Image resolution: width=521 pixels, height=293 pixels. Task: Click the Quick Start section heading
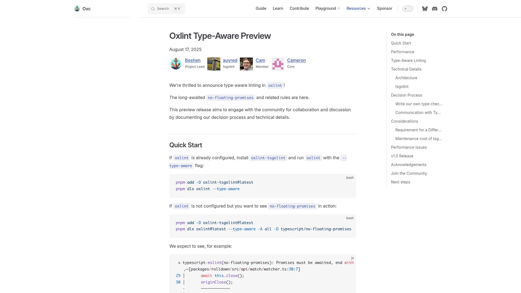pyautogui.click(x=186, y=145)
